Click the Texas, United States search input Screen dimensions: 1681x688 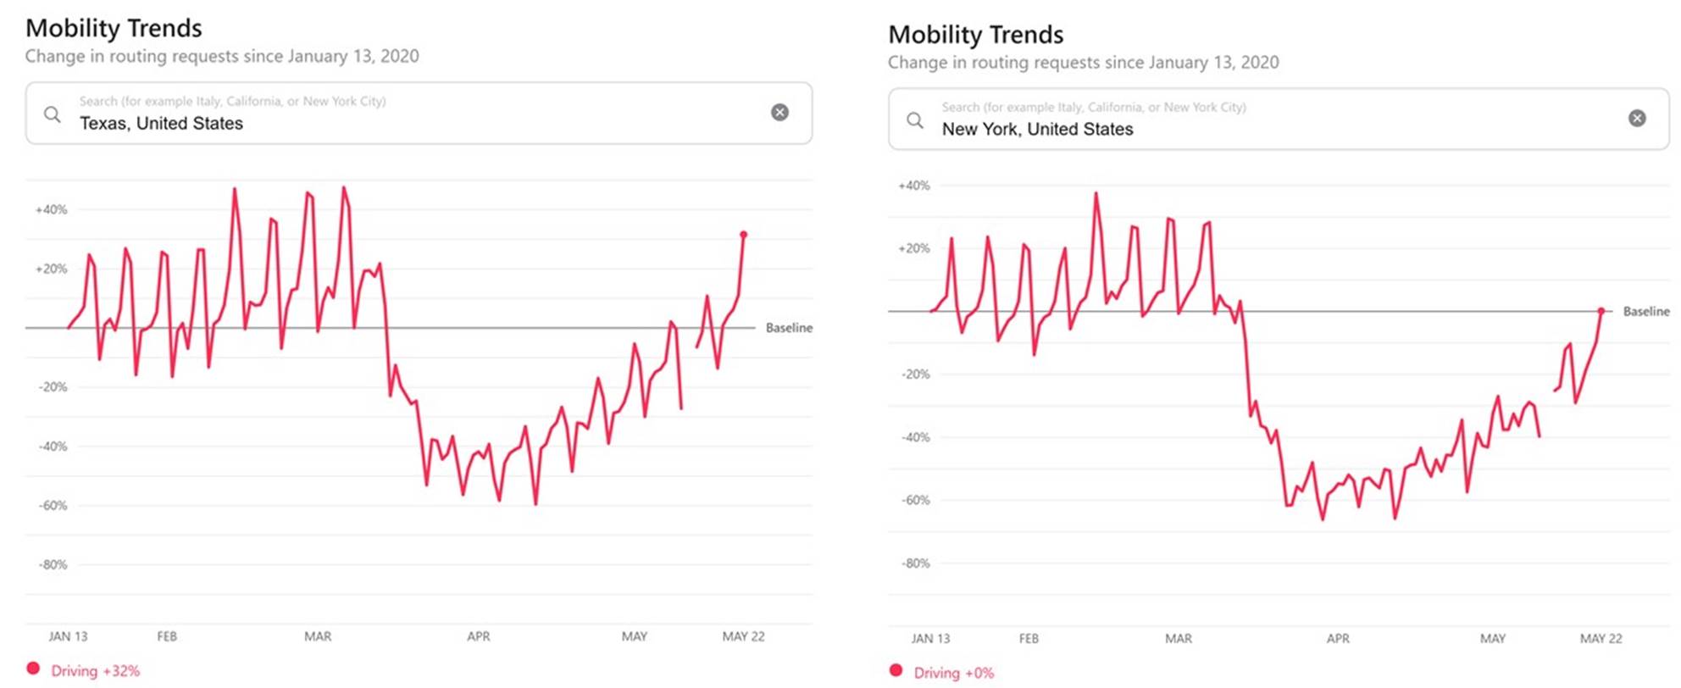419,114
